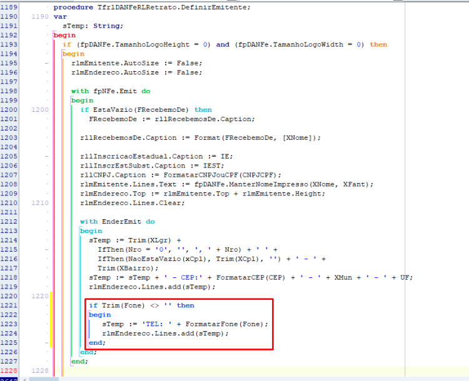This screenshot has width=469, height=381.
Task: Click 'sTemp := Trim(XLgr) +' line
Action: tap(135, 240)
